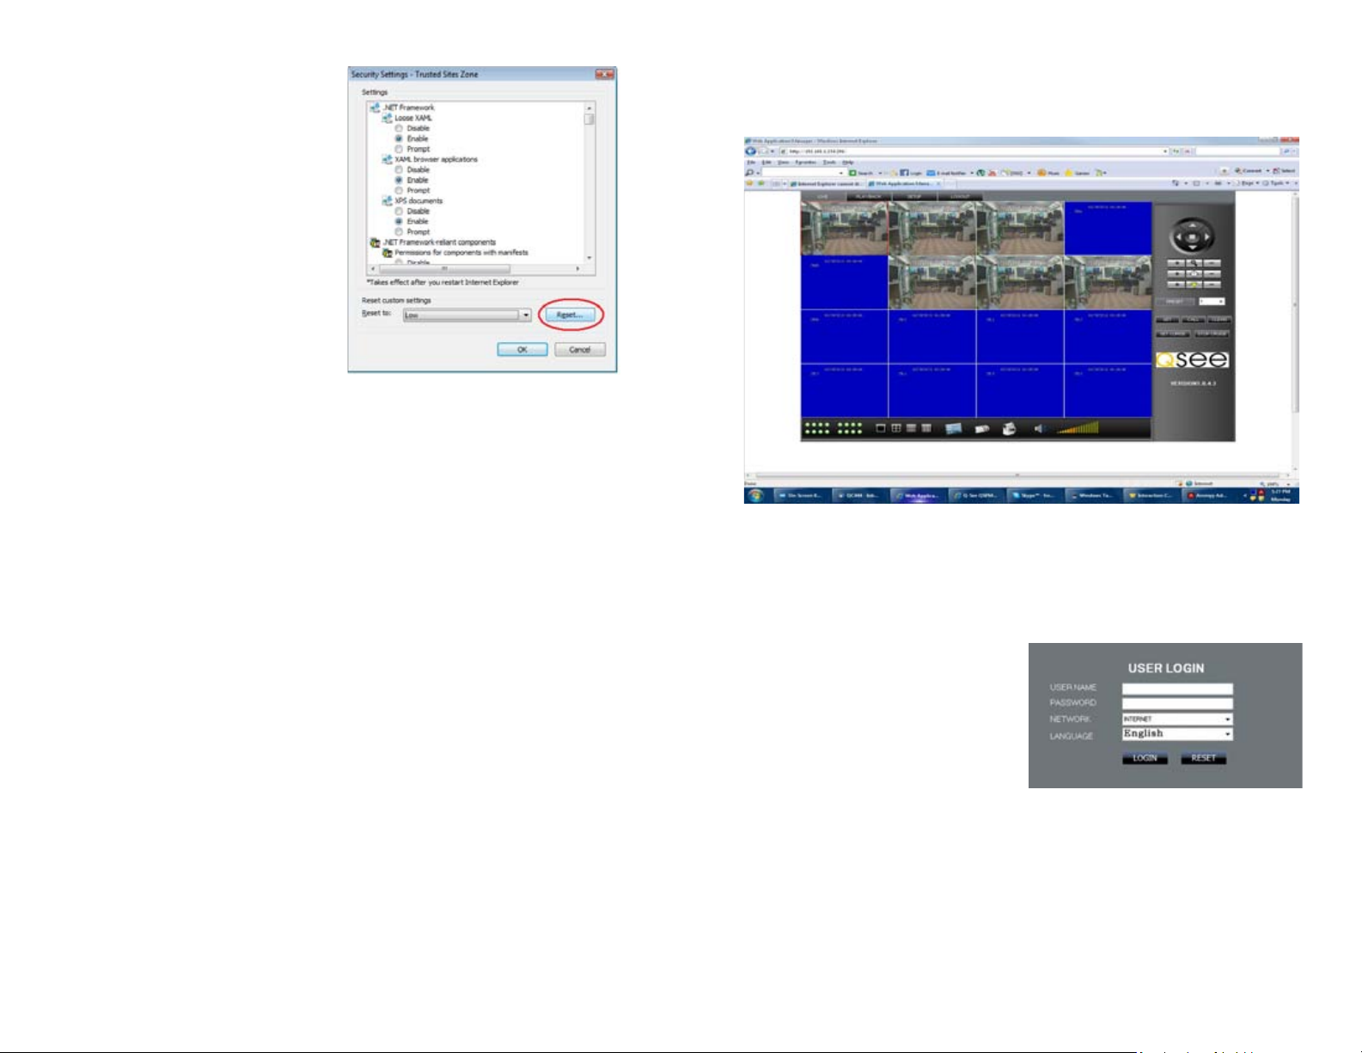Click OK in Security Settings dialog
The image size is (1362, 1053).
tap(522, 350)
